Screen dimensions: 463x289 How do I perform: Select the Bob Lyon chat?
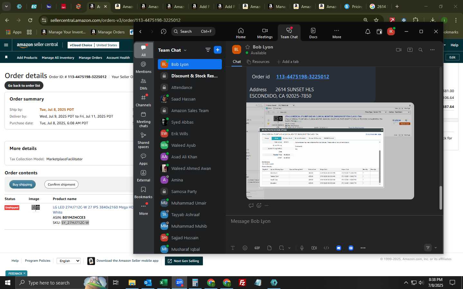(x=190, y=64)
